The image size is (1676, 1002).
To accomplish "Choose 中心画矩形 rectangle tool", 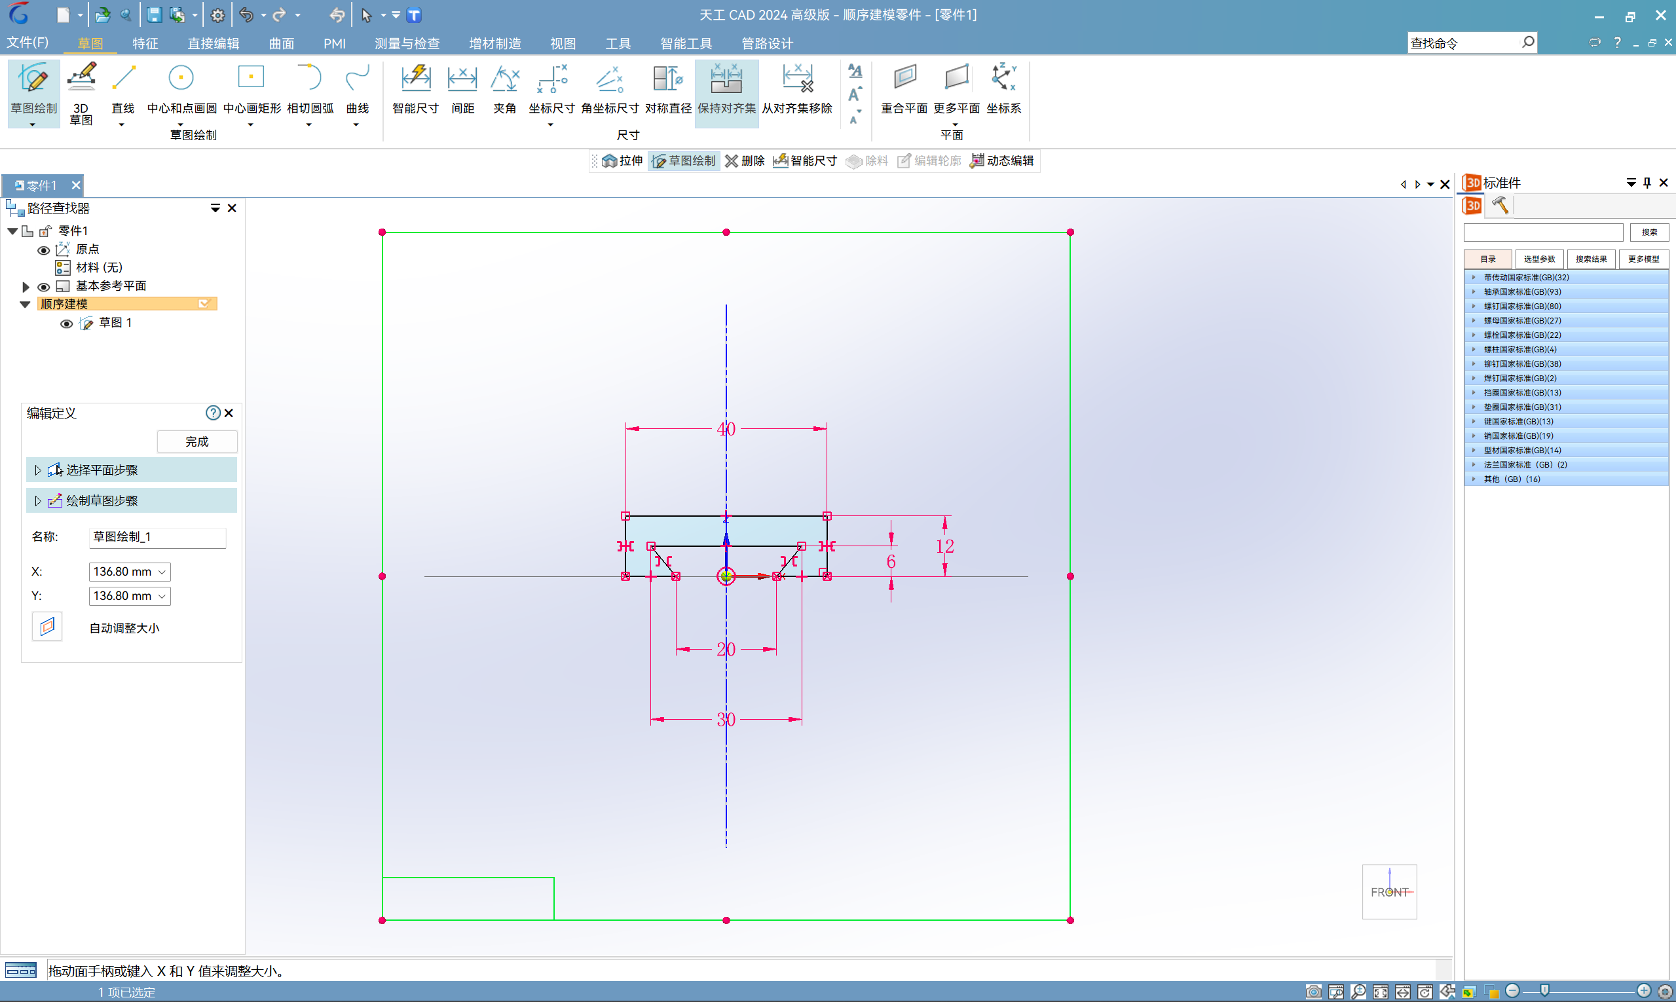I will [x=251, y=93].
